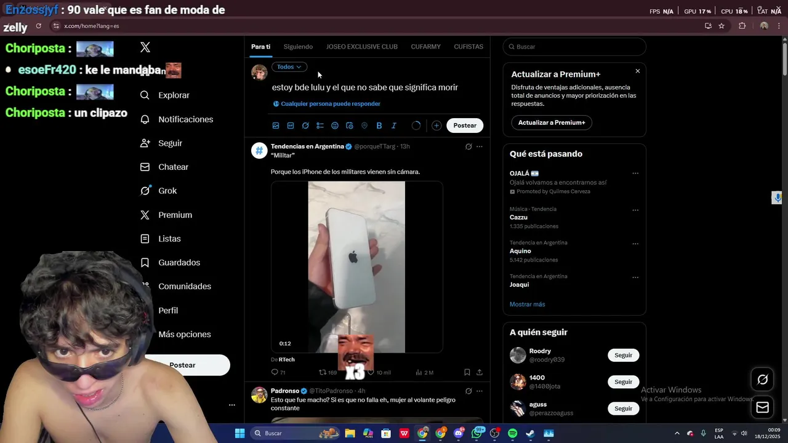Screen dimensions: 788x443
Task: Switch to the CUFARMY tab
Action: (425, 47)
